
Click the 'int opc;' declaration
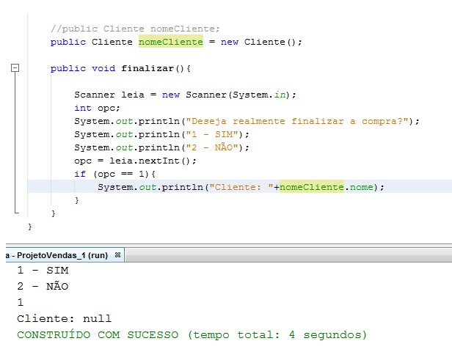97,108
